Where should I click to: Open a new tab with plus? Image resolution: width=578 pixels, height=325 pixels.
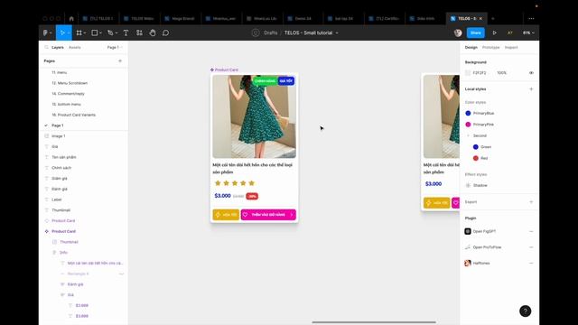(x=493, y=18)
